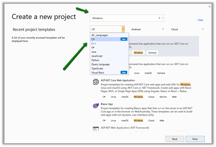This screenshot has height=147, width=216.
Task: Click the macOS tag in second console template
Action: pyautogui.click(x=148, y=73)
